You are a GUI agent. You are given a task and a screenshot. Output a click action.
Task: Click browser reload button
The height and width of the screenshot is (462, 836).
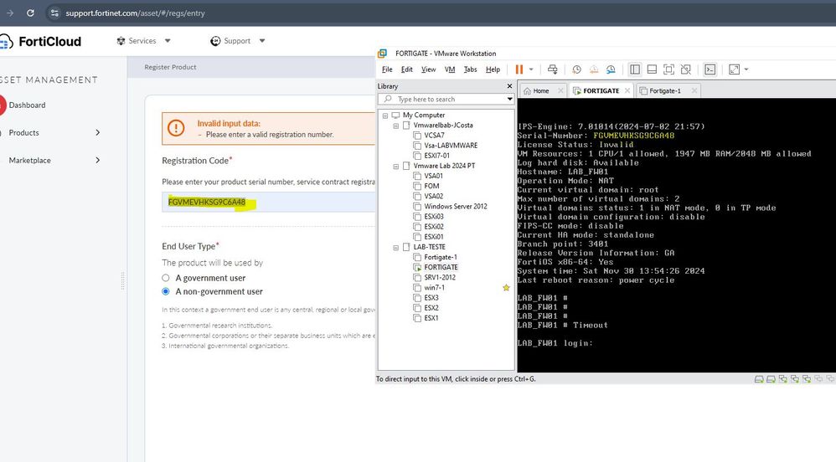click(x=31, y=13)
